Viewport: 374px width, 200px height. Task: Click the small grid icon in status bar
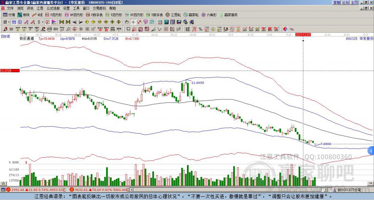3,190
